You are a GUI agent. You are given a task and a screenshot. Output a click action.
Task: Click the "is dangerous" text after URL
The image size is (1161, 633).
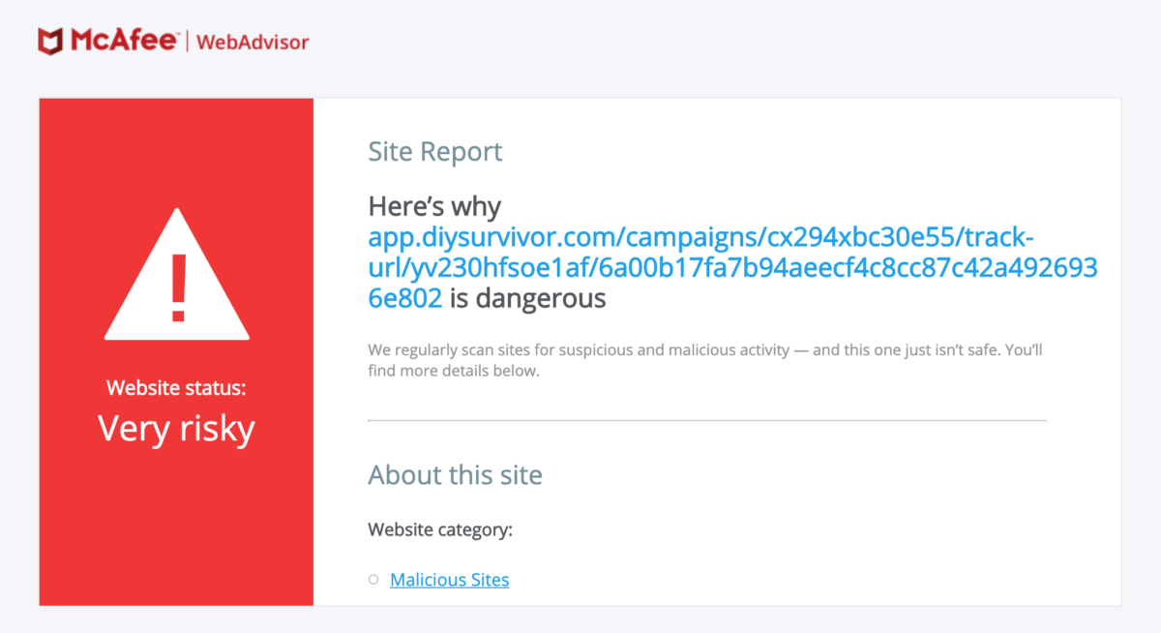(528, 298)
